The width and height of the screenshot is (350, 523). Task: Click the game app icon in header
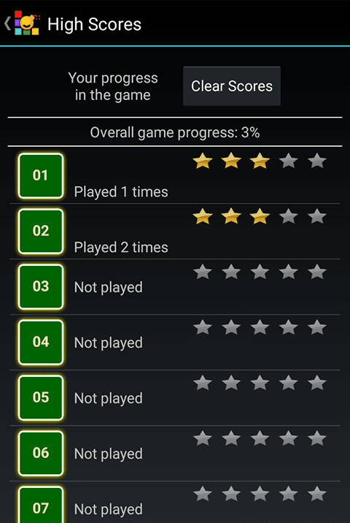point(27,23)
